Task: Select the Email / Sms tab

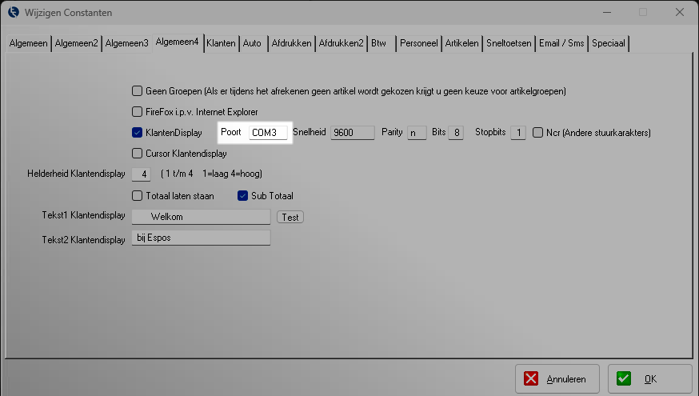Action: coord(561,43)
